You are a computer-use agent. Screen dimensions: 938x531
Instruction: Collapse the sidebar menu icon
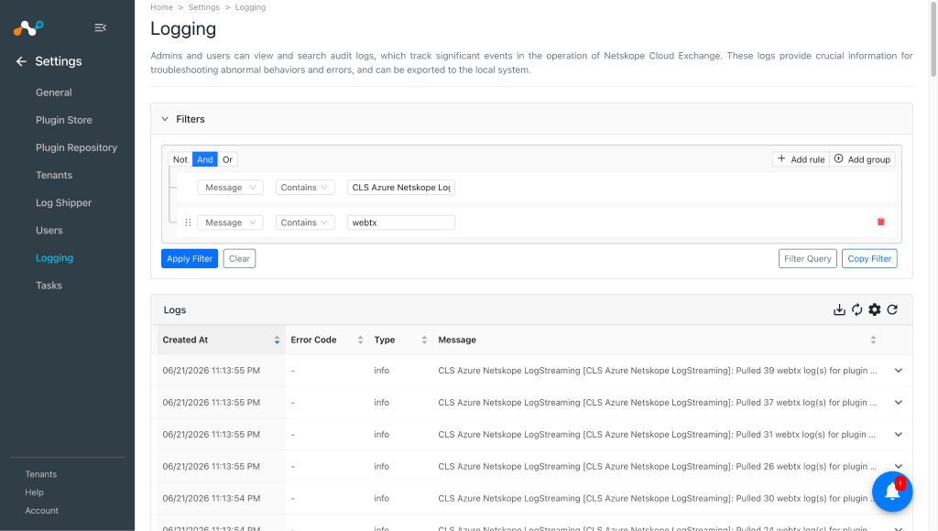[101, 27]
